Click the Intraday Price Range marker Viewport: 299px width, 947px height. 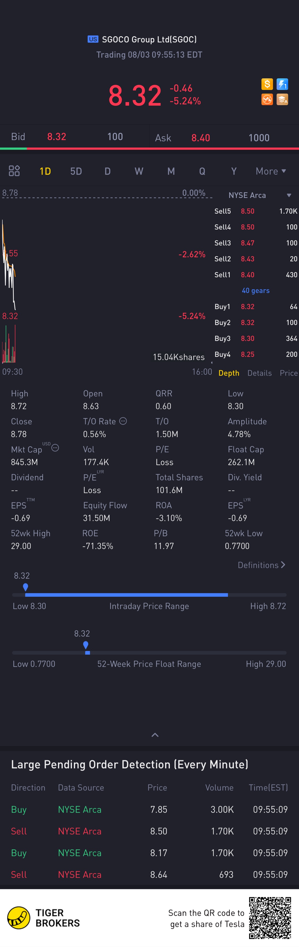tap(25, 587)
